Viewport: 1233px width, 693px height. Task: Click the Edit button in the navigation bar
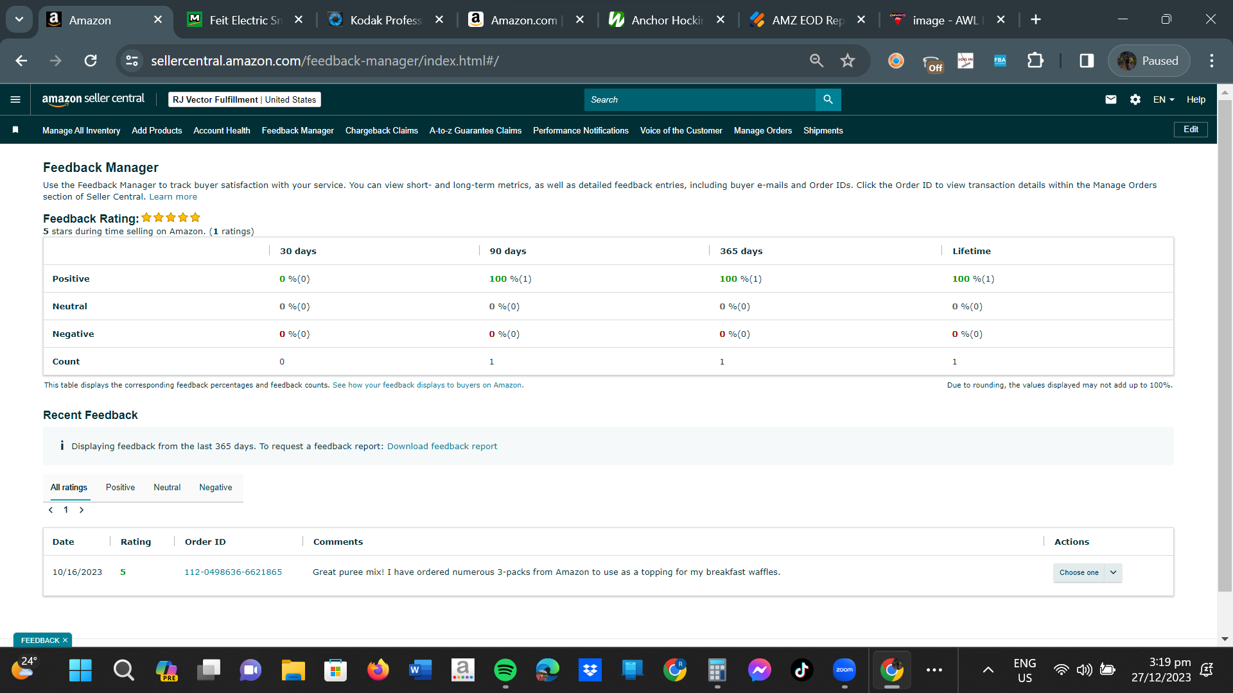[1191, 130]
